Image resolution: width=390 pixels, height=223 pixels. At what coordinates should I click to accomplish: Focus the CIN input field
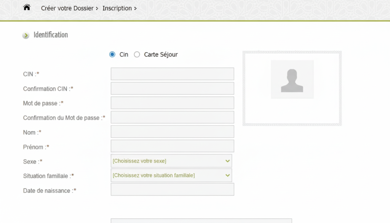point(172,74)
